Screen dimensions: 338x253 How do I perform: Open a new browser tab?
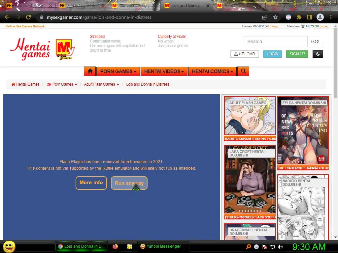click(272, 6)
